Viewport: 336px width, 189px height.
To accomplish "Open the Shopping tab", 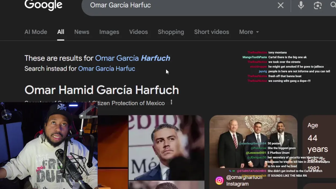I will pyautogui.click(x=171, y=32).
